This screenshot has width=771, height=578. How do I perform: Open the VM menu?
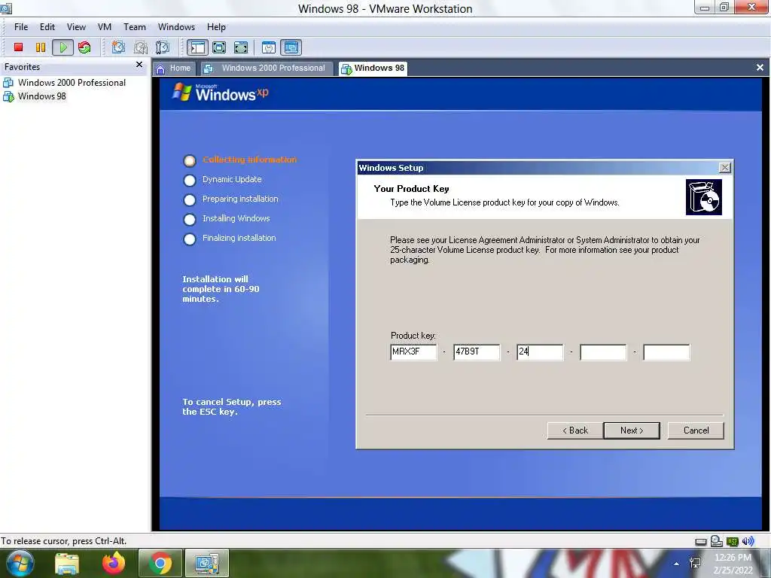(104, 27)
